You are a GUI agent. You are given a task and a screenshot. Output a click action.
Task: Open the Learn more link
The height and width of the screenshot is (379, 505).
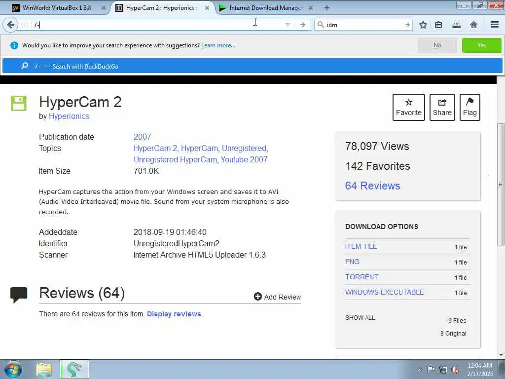pos(218,45)
